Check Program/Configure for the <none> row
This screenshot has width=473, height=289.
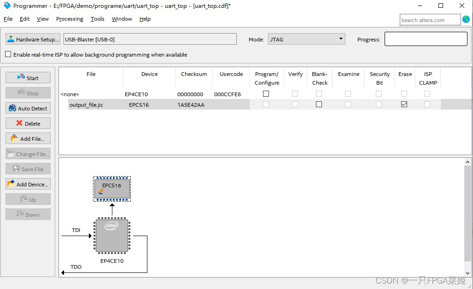tap(266, 94)
